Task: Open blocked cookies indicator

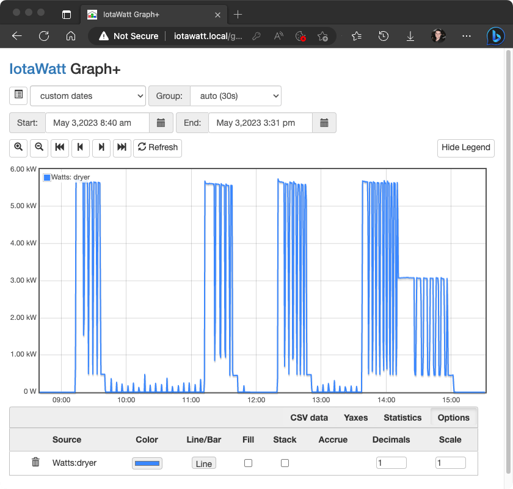Action: tap(300, 36)
